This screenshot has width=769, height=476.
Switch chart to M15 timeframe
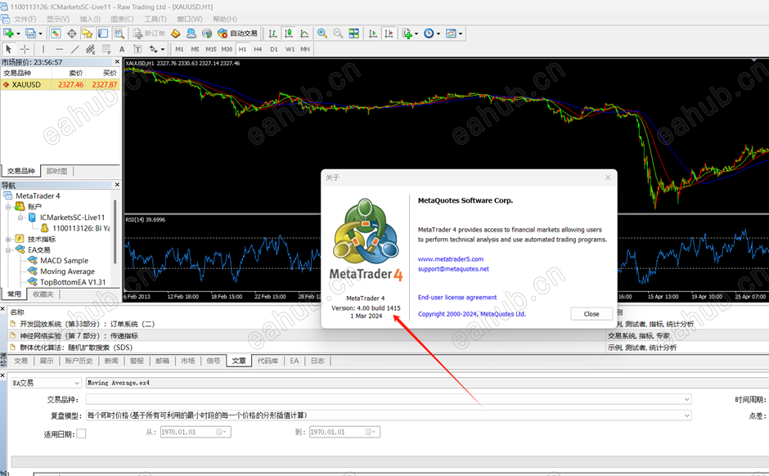(211, 49)
